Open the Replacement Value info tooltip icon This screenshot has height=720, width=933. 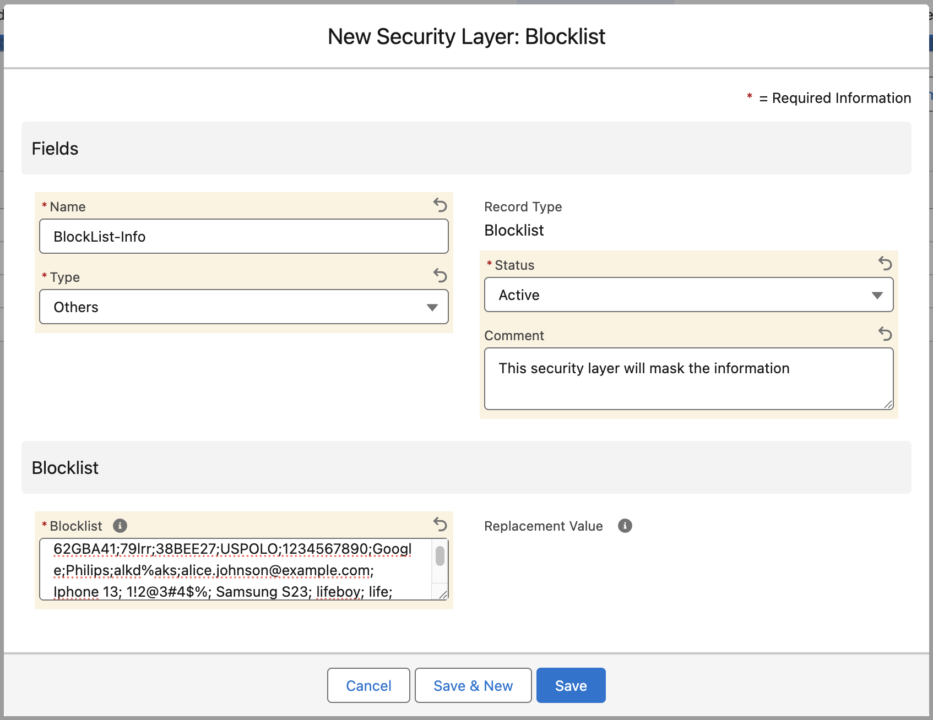point(625,526)
